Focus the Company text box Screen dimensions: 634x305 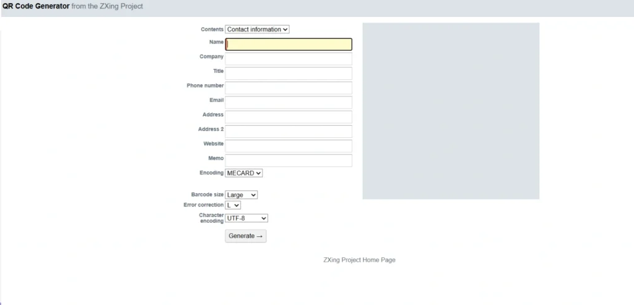coord(289,59)
